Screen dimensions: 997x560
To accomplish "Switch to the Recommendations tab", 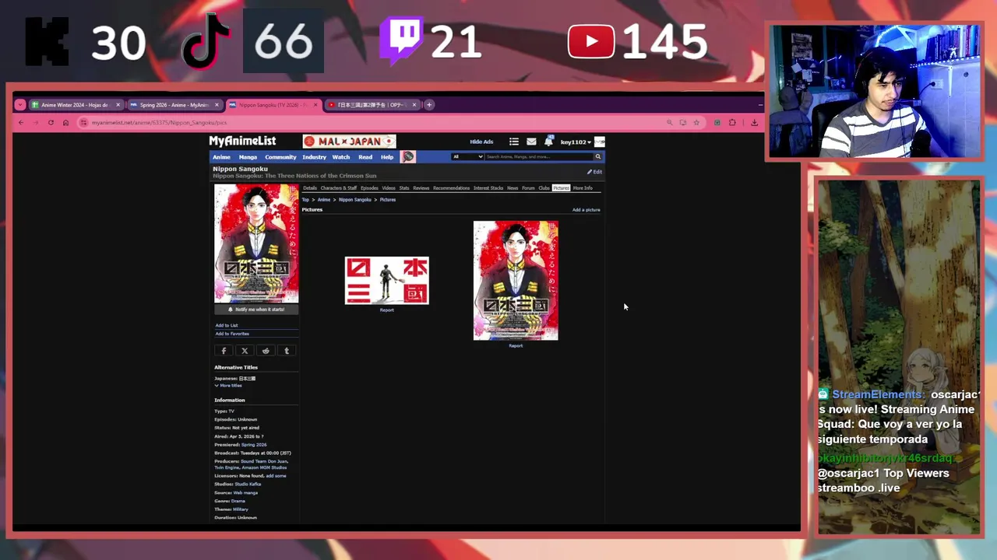I will pyautogui.click(x=452, y=188).
